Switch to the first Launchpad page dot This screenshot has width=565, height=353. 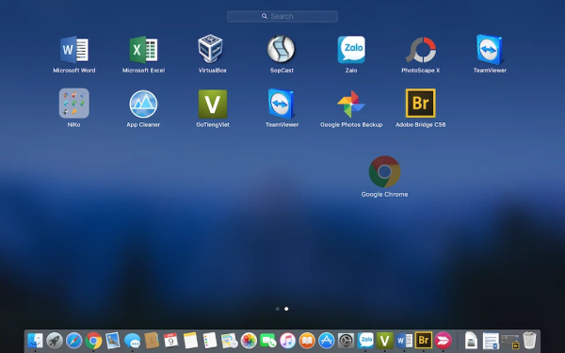[278, 309]
